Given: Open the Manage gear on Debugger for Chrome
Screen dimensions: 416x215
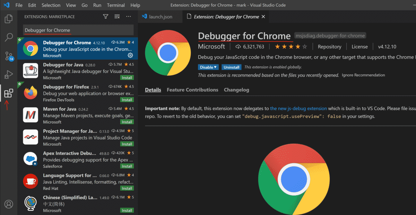Looking at the screenshot, I should (130, 55).
